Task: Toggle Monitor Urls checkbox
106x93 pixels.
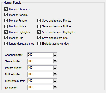Action: click(x=6, y=38)
